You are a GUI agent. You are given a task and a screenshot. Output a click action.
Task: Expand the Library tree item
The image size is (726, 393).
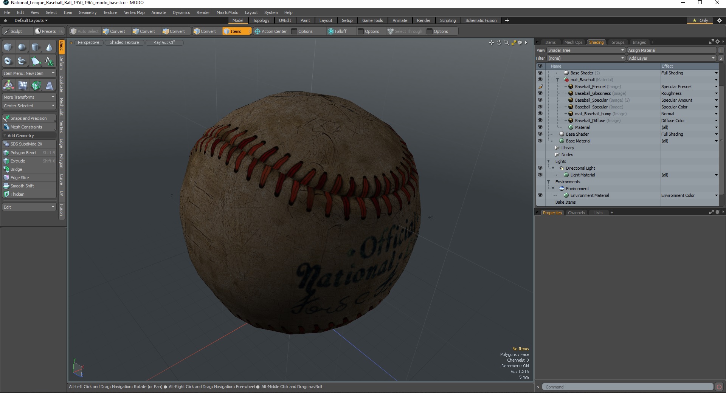557,148
